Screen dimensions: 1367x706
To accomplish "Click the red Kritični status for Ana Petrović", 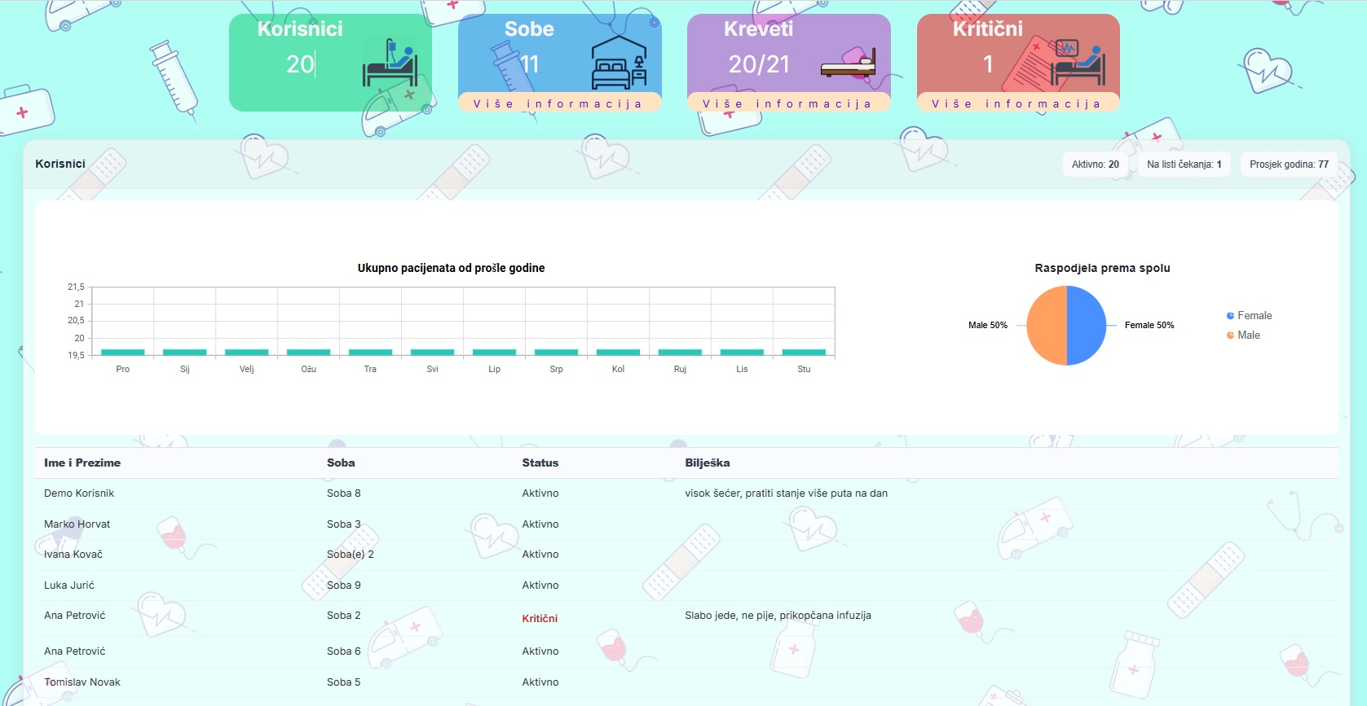I will [540, 619].
